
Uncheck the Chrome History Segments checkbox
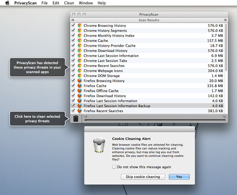click(73, 31)
